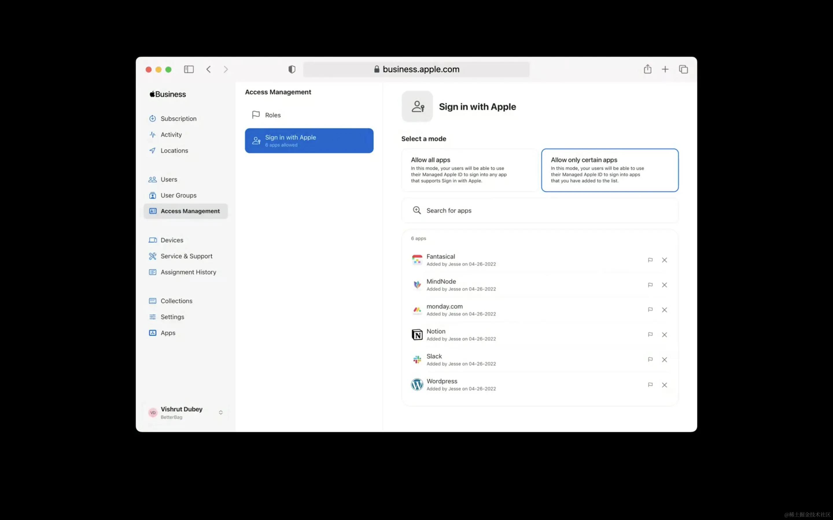Show tab overview icon
Viewport: 833px width, 520px height.
683,69
